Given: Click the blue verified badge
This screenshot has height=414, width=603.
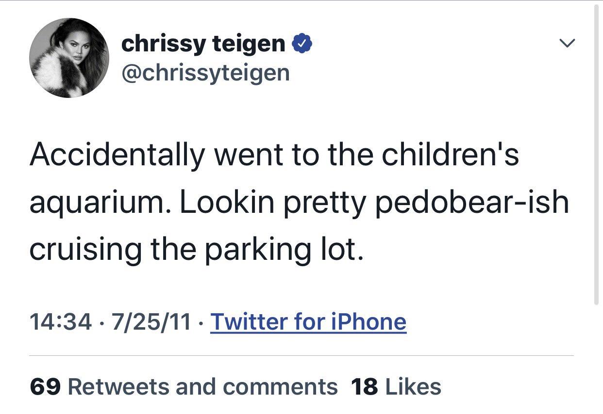Looking at the screenshot, I should coord(301,44).
